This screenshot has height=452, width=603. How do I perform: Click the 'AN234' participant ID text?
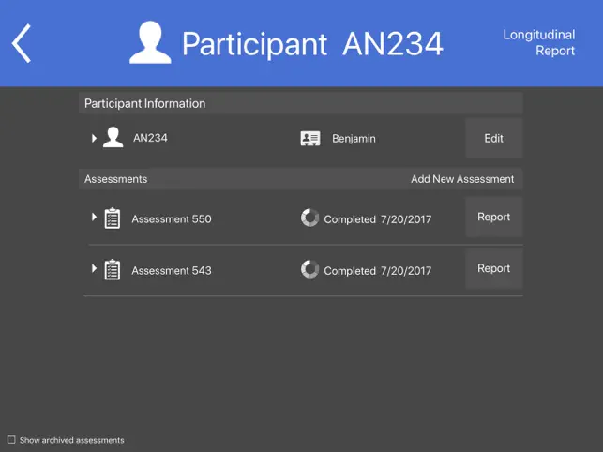pos(150,138)
